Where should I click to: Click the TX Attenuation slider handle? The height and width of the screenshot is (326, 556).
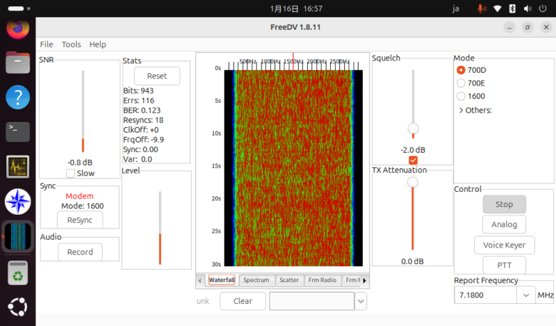coord(413,182)
